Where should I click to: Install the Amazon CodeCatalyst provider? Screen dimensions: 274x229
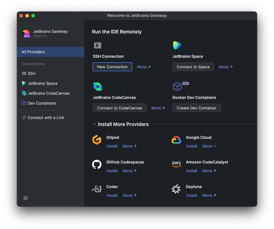[191, 171]
